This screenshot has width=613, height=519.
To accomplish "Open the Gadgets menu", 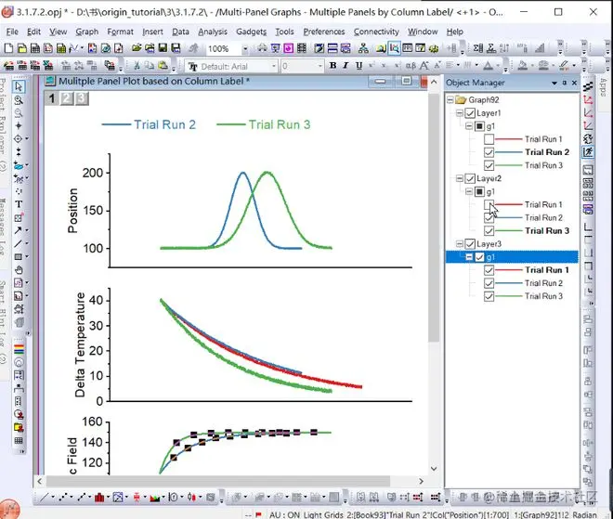I will (x=251, y=32).
